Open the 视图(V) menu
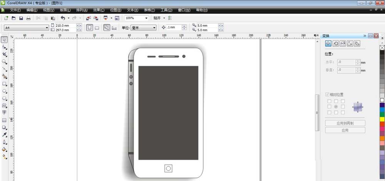Screen dimensions: 385x181 (x=49, y=10)
